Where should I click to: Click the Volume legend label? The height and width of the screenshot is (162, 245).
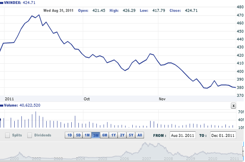[11, 105]
